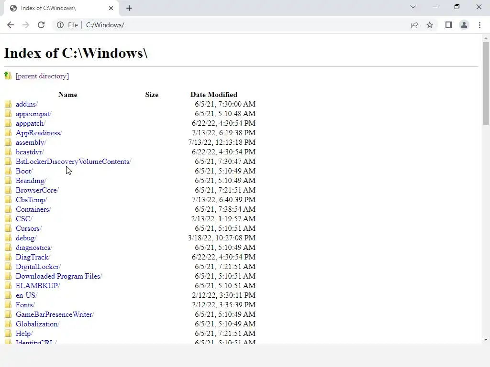Open the DigitalLocker/ folder link

(x=38, y=267)
